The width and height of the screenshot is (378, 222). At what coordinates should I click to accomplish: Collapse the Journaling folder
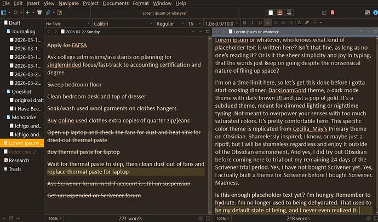[4, 32]
